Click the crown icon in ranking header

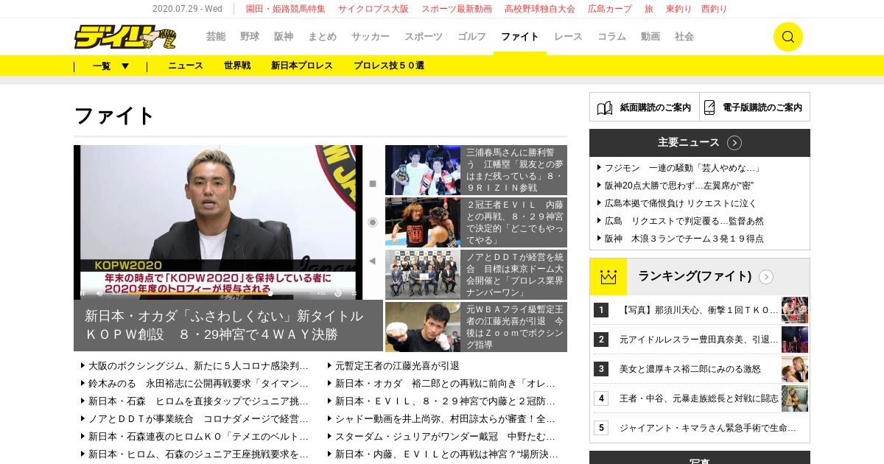pos(608,277)
